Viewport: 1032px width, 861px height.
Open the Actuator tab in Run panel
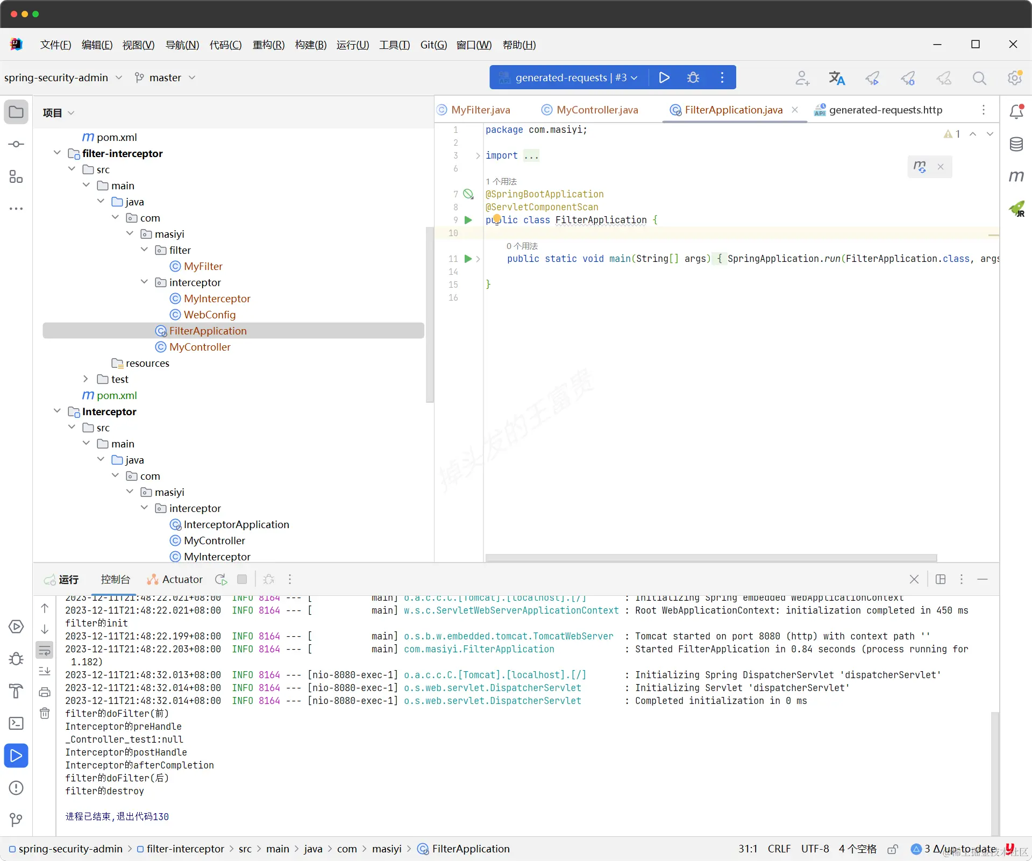(175, 579)
